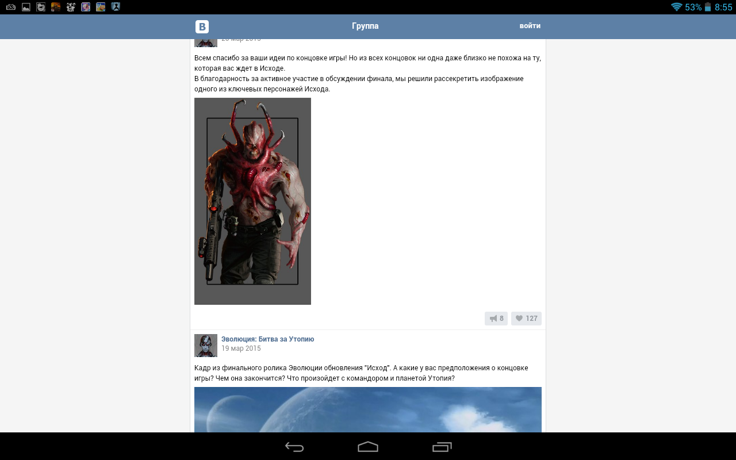This screenshot has width=736, height=460.
Task: Open Эволюция: Битва за Утопию group link
Action: coord(267,339)
